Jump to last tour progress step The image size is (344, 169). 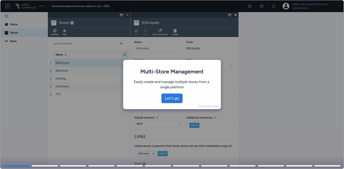point(327,166)
